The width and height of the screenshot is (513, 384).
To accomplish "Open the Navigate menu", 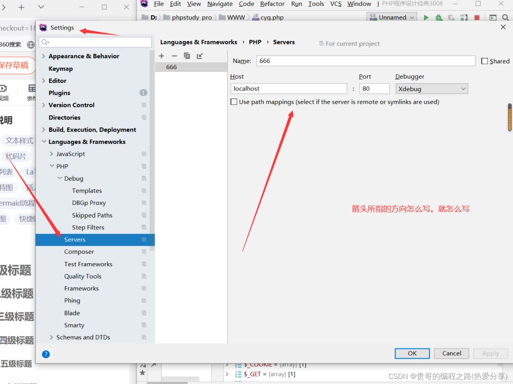I will click(x=220, y=4).
